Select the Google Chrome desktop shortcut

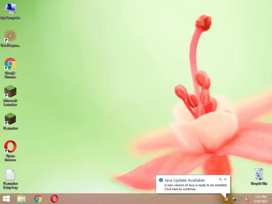(10, 68)
